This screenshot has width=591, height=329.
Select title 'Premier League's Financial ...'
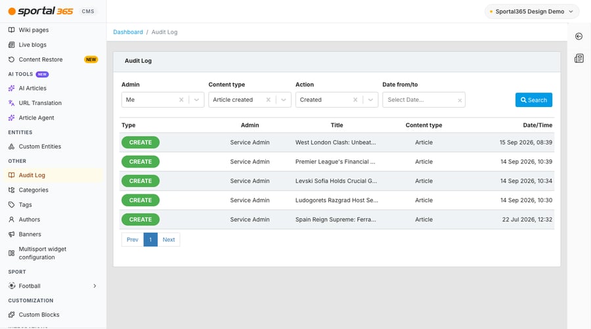click(335, 162)
